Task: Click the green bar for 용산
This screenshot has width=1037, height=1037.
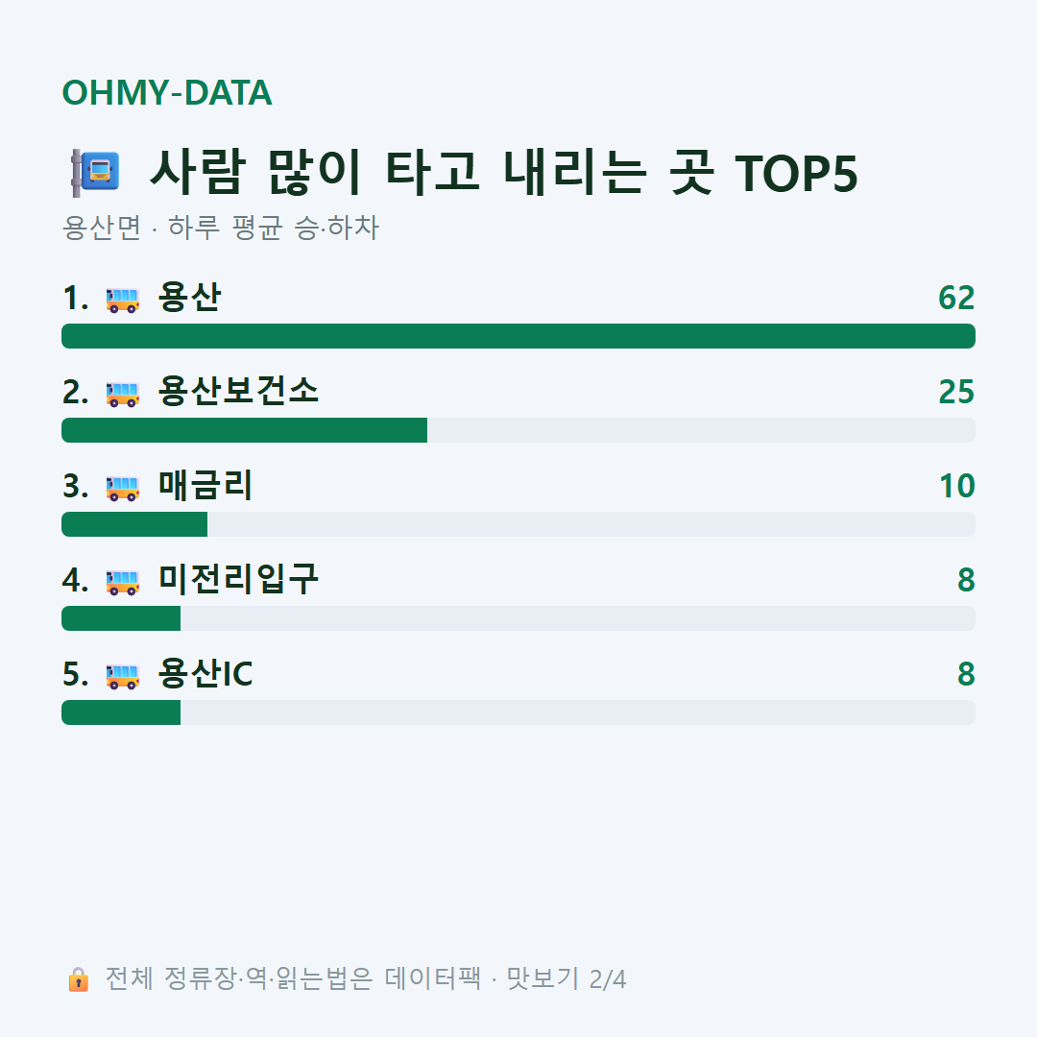Action: click(518, 336)
